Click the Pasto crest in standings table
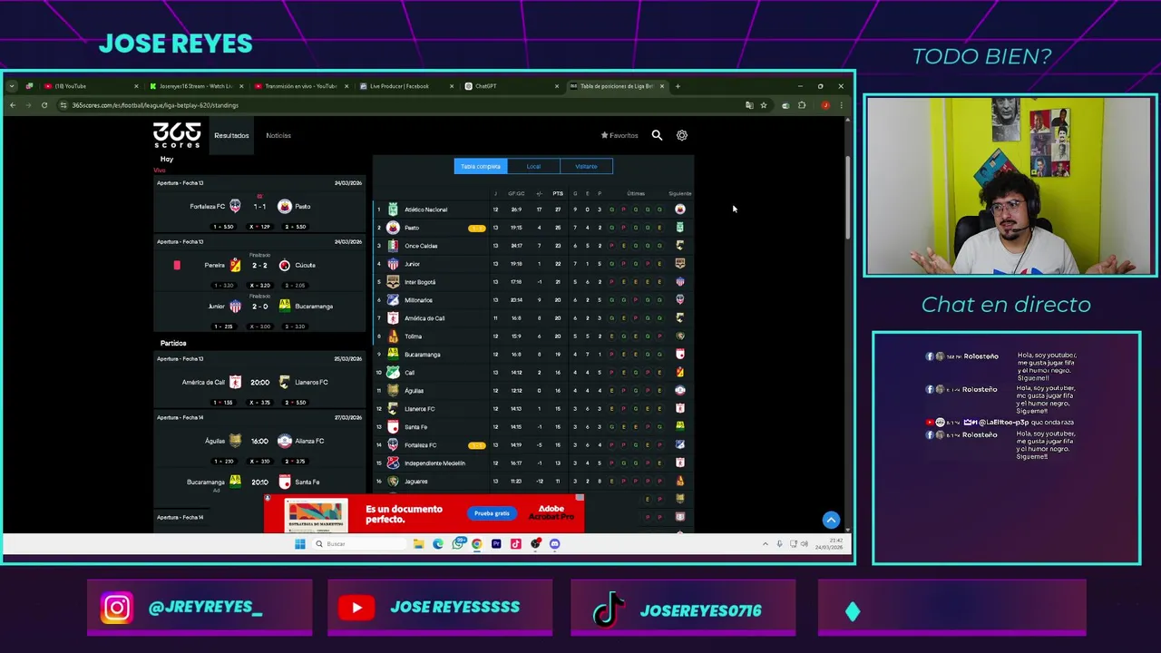This screenshot has width=1161, height=653. point(393,228)
